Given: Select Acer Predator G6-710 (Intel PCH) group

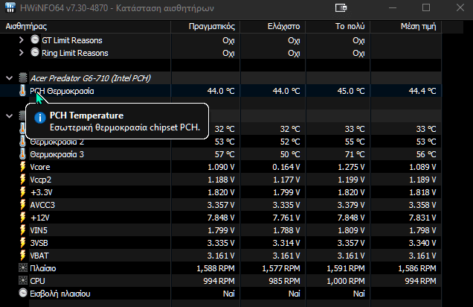Looking at the screenshot, I should tap(90, 78).
